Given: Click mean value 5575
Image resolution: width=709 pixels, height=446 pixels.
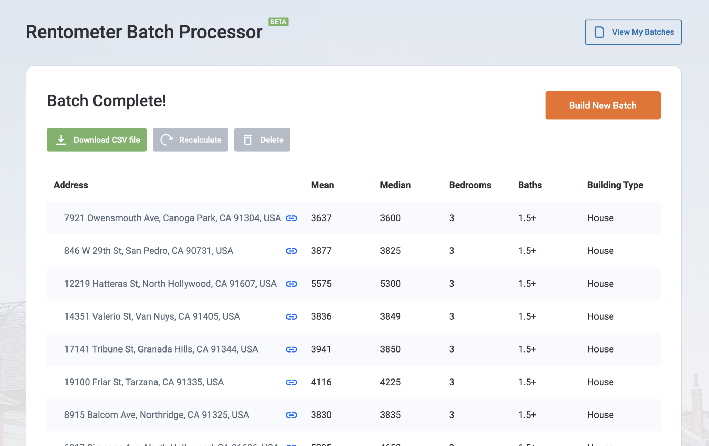Looking at the screenshot, I should coord(321,284).
